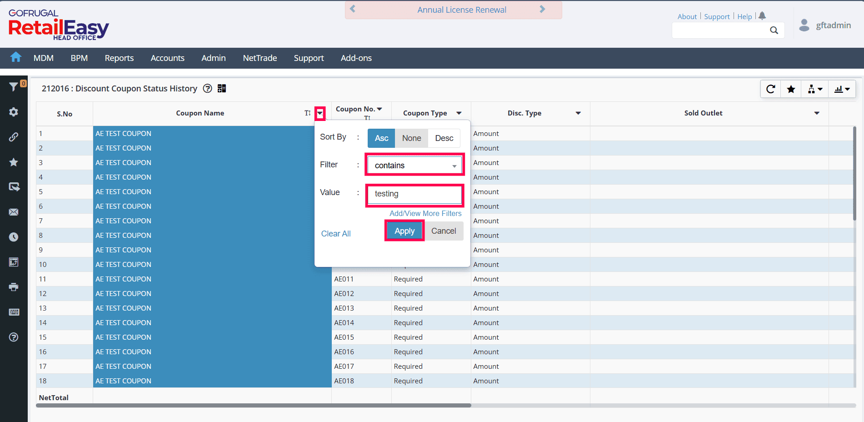
Task: Click the help question icon in sidebar
Action: (x=14, y=337)
